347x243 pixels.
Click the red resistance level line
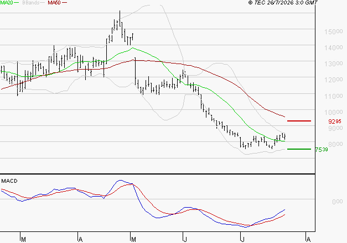click(x=299, y=121)
